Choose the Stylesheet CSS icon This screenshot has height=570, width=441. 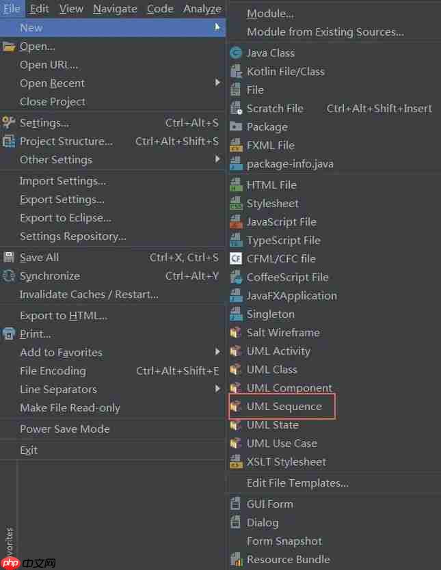click(x=236, y=204)
